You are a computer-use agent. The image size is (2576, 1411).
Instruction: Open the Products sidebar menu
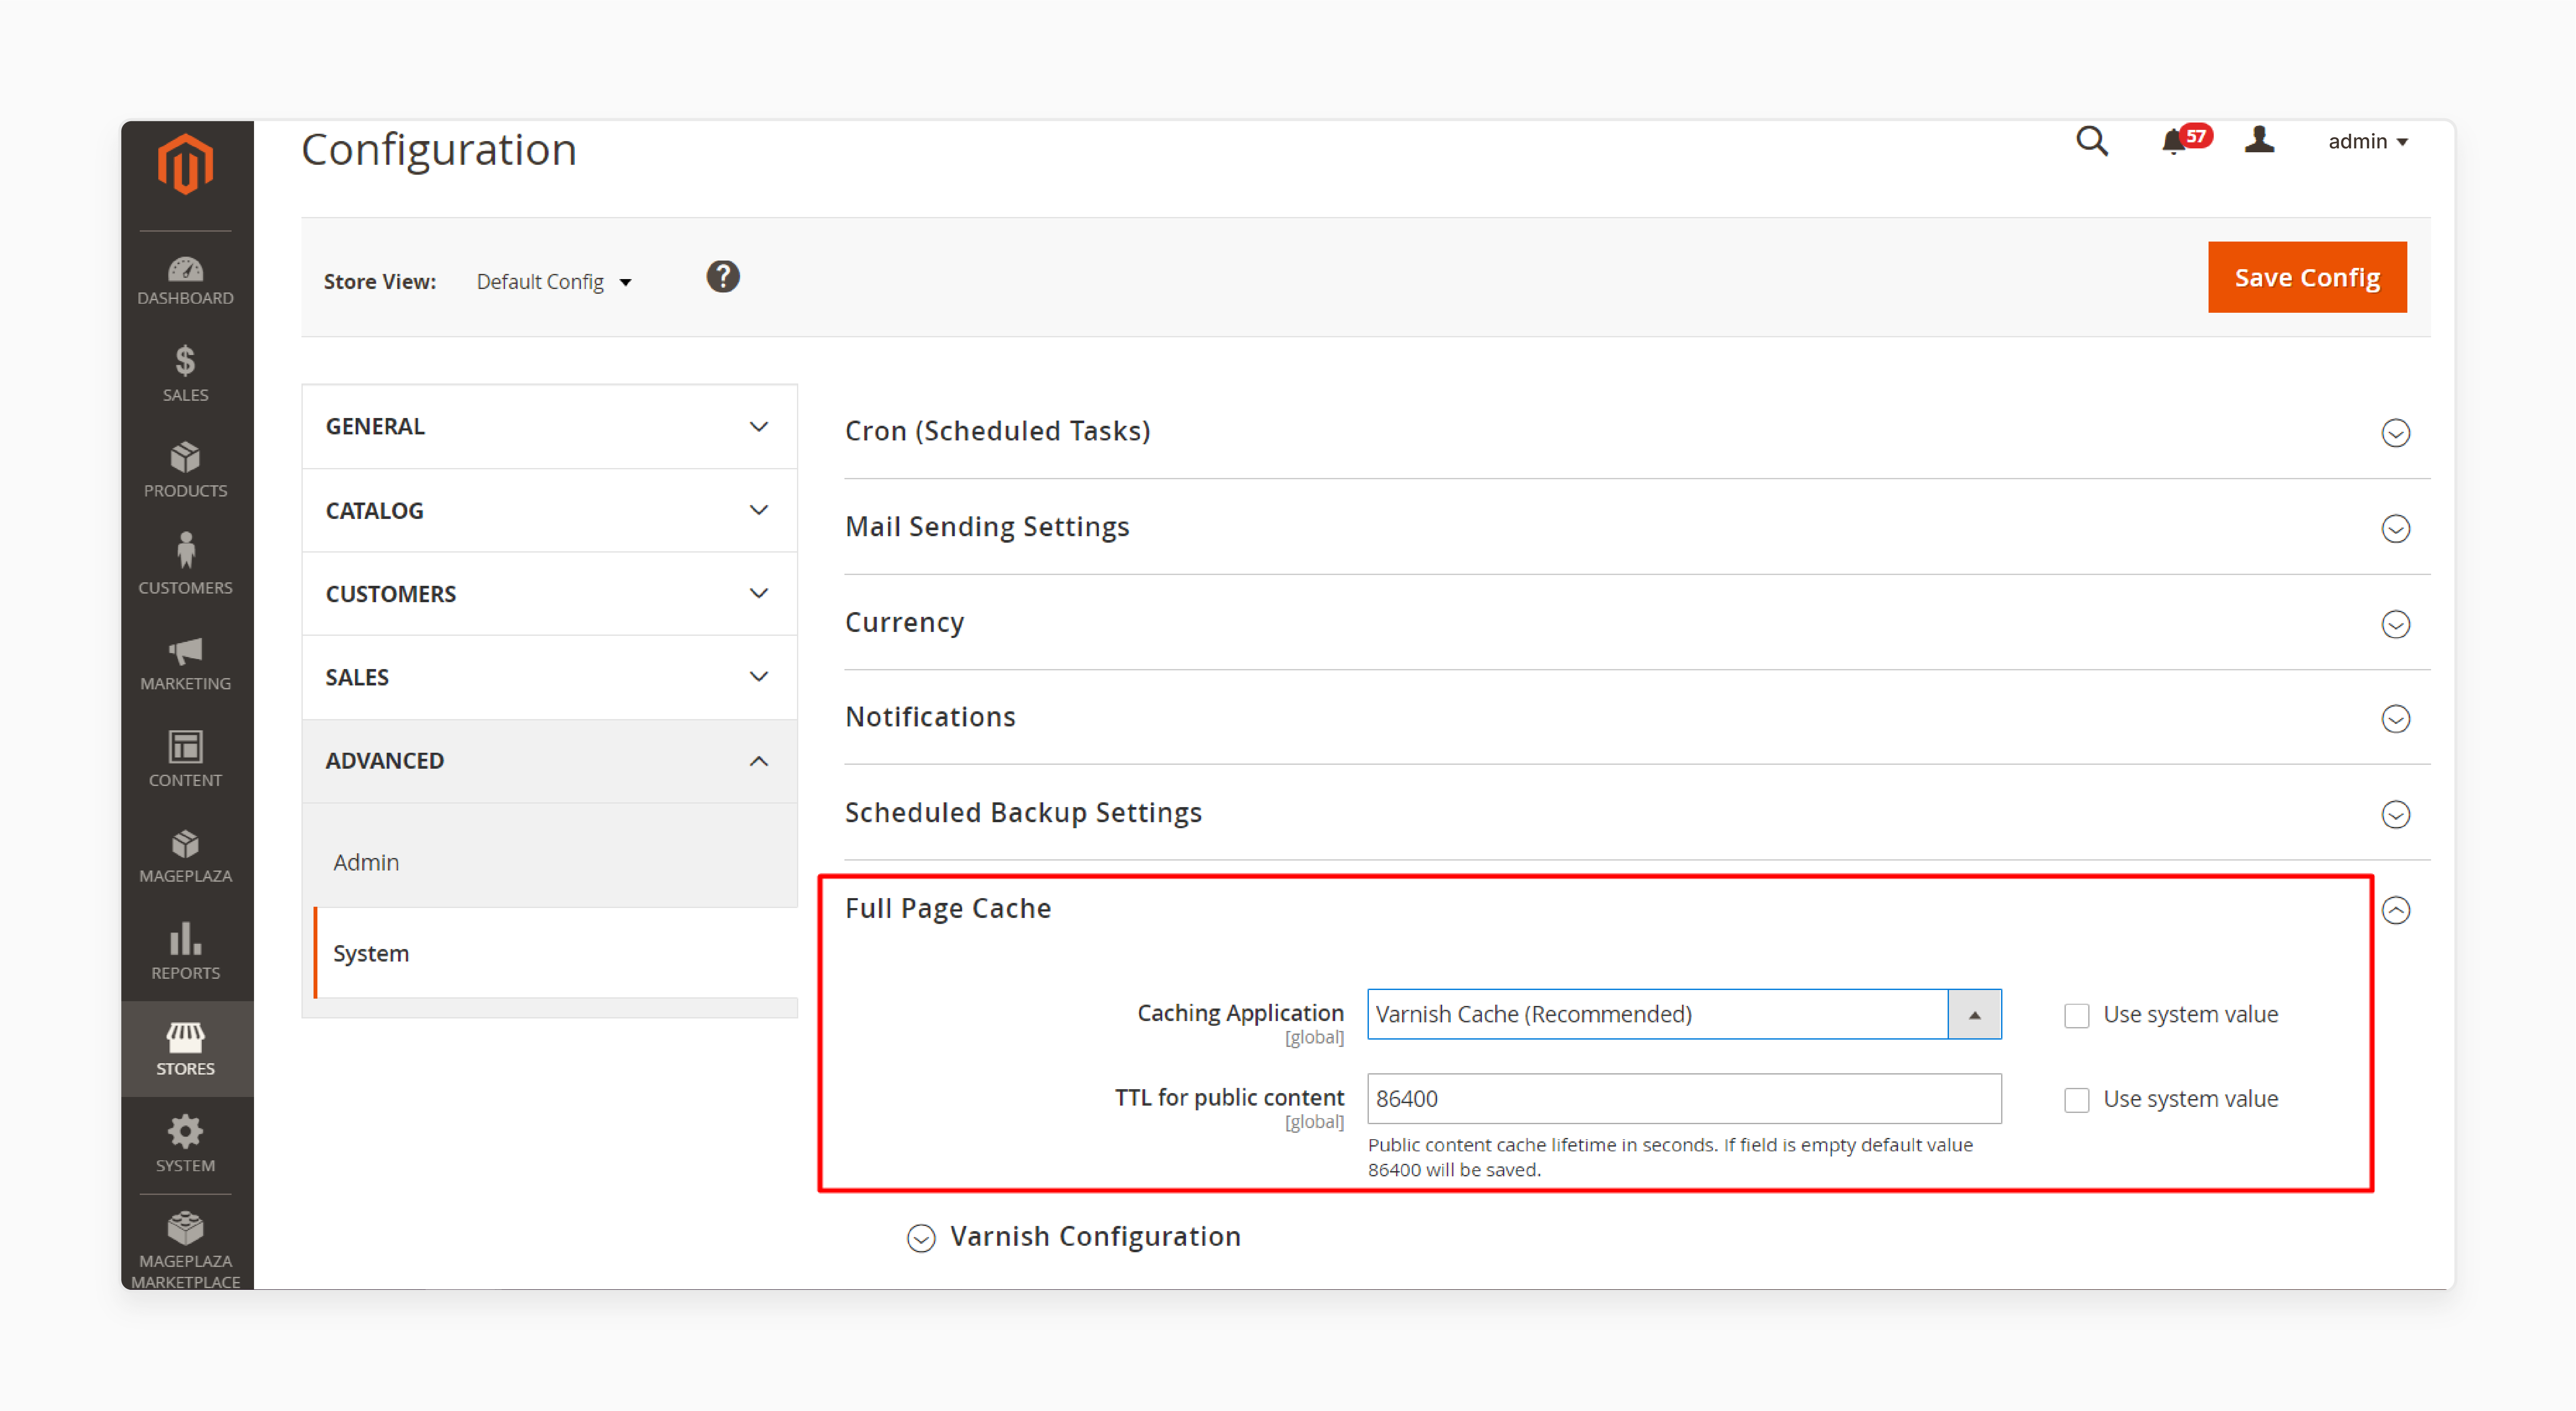click(185, 471)
